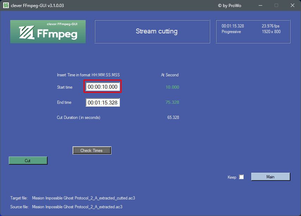Enable the Keep checkbox
Image resolution: width=301 pixels, height=216 pixels.
241,177
